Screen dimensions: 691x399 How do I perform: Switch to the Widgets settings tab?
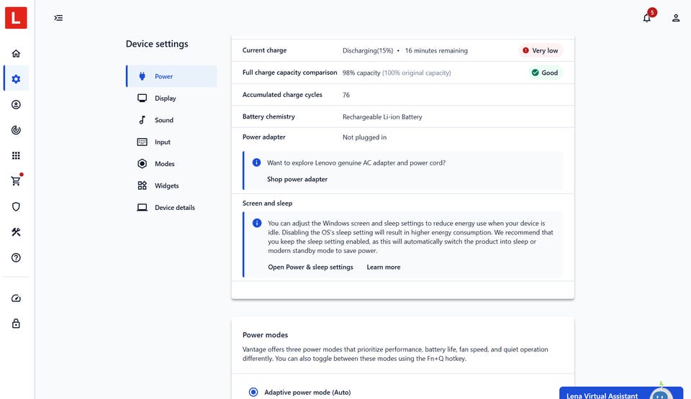(x=171, y=185)
